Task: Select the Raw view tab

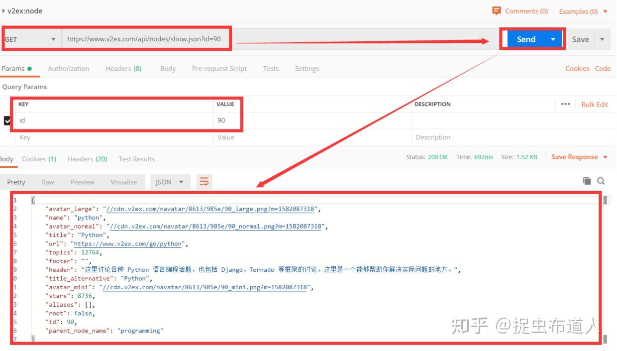Action: point(48,182)
